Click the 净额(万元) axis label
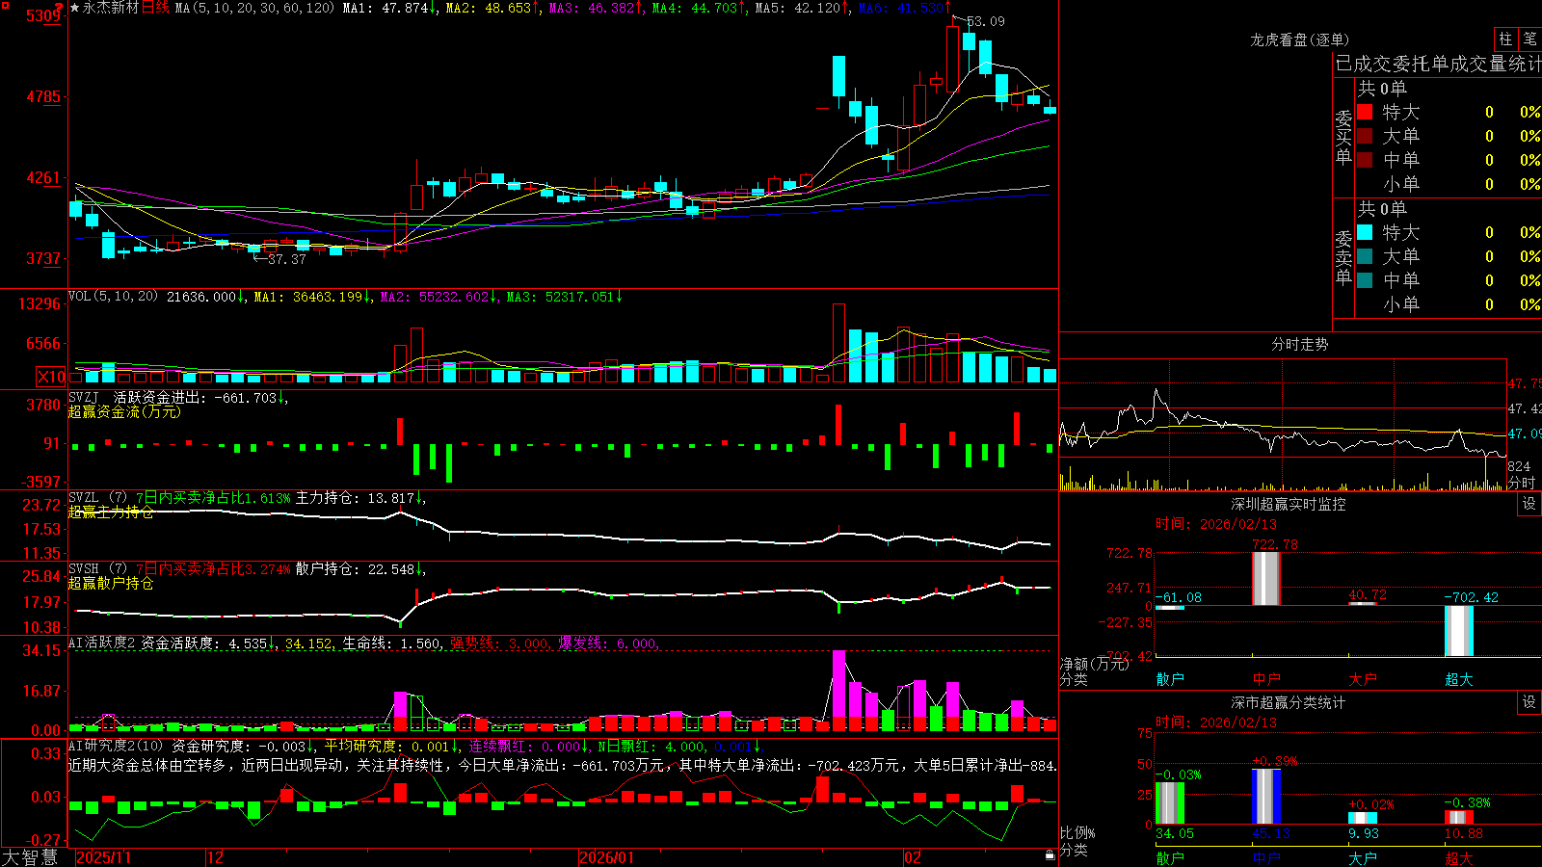 click(1094, 664)
